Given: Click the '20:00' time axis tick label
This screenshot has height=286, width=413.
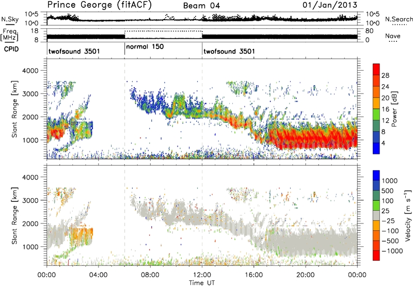Looking at the screenshot, I should tap(306, 275).
